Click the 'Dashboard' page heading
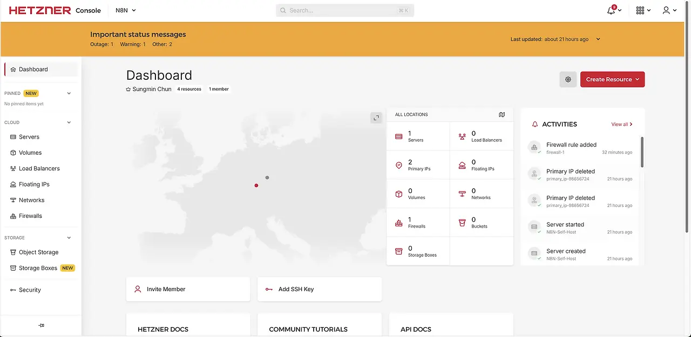The height and width of the screenshot is (337, 691). (159, 75)
